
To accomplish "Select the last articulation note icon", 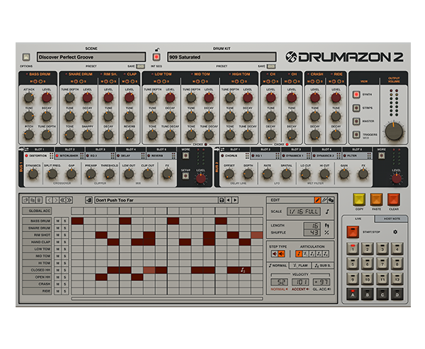I will (x=326, y=254).
